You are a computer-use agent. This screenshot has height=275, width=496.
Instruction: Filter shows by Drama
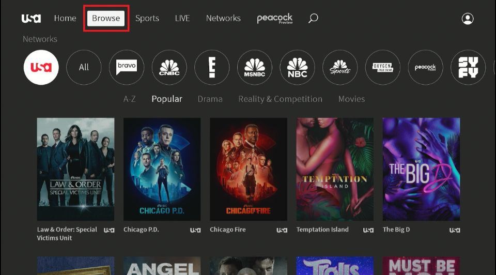point(210,99)
